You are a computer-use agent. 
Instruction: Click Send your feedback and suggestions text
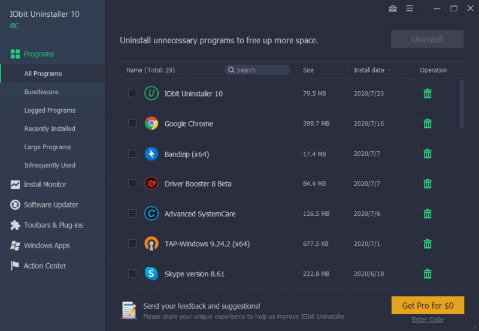pyautogui.click(x=202, y=306)
